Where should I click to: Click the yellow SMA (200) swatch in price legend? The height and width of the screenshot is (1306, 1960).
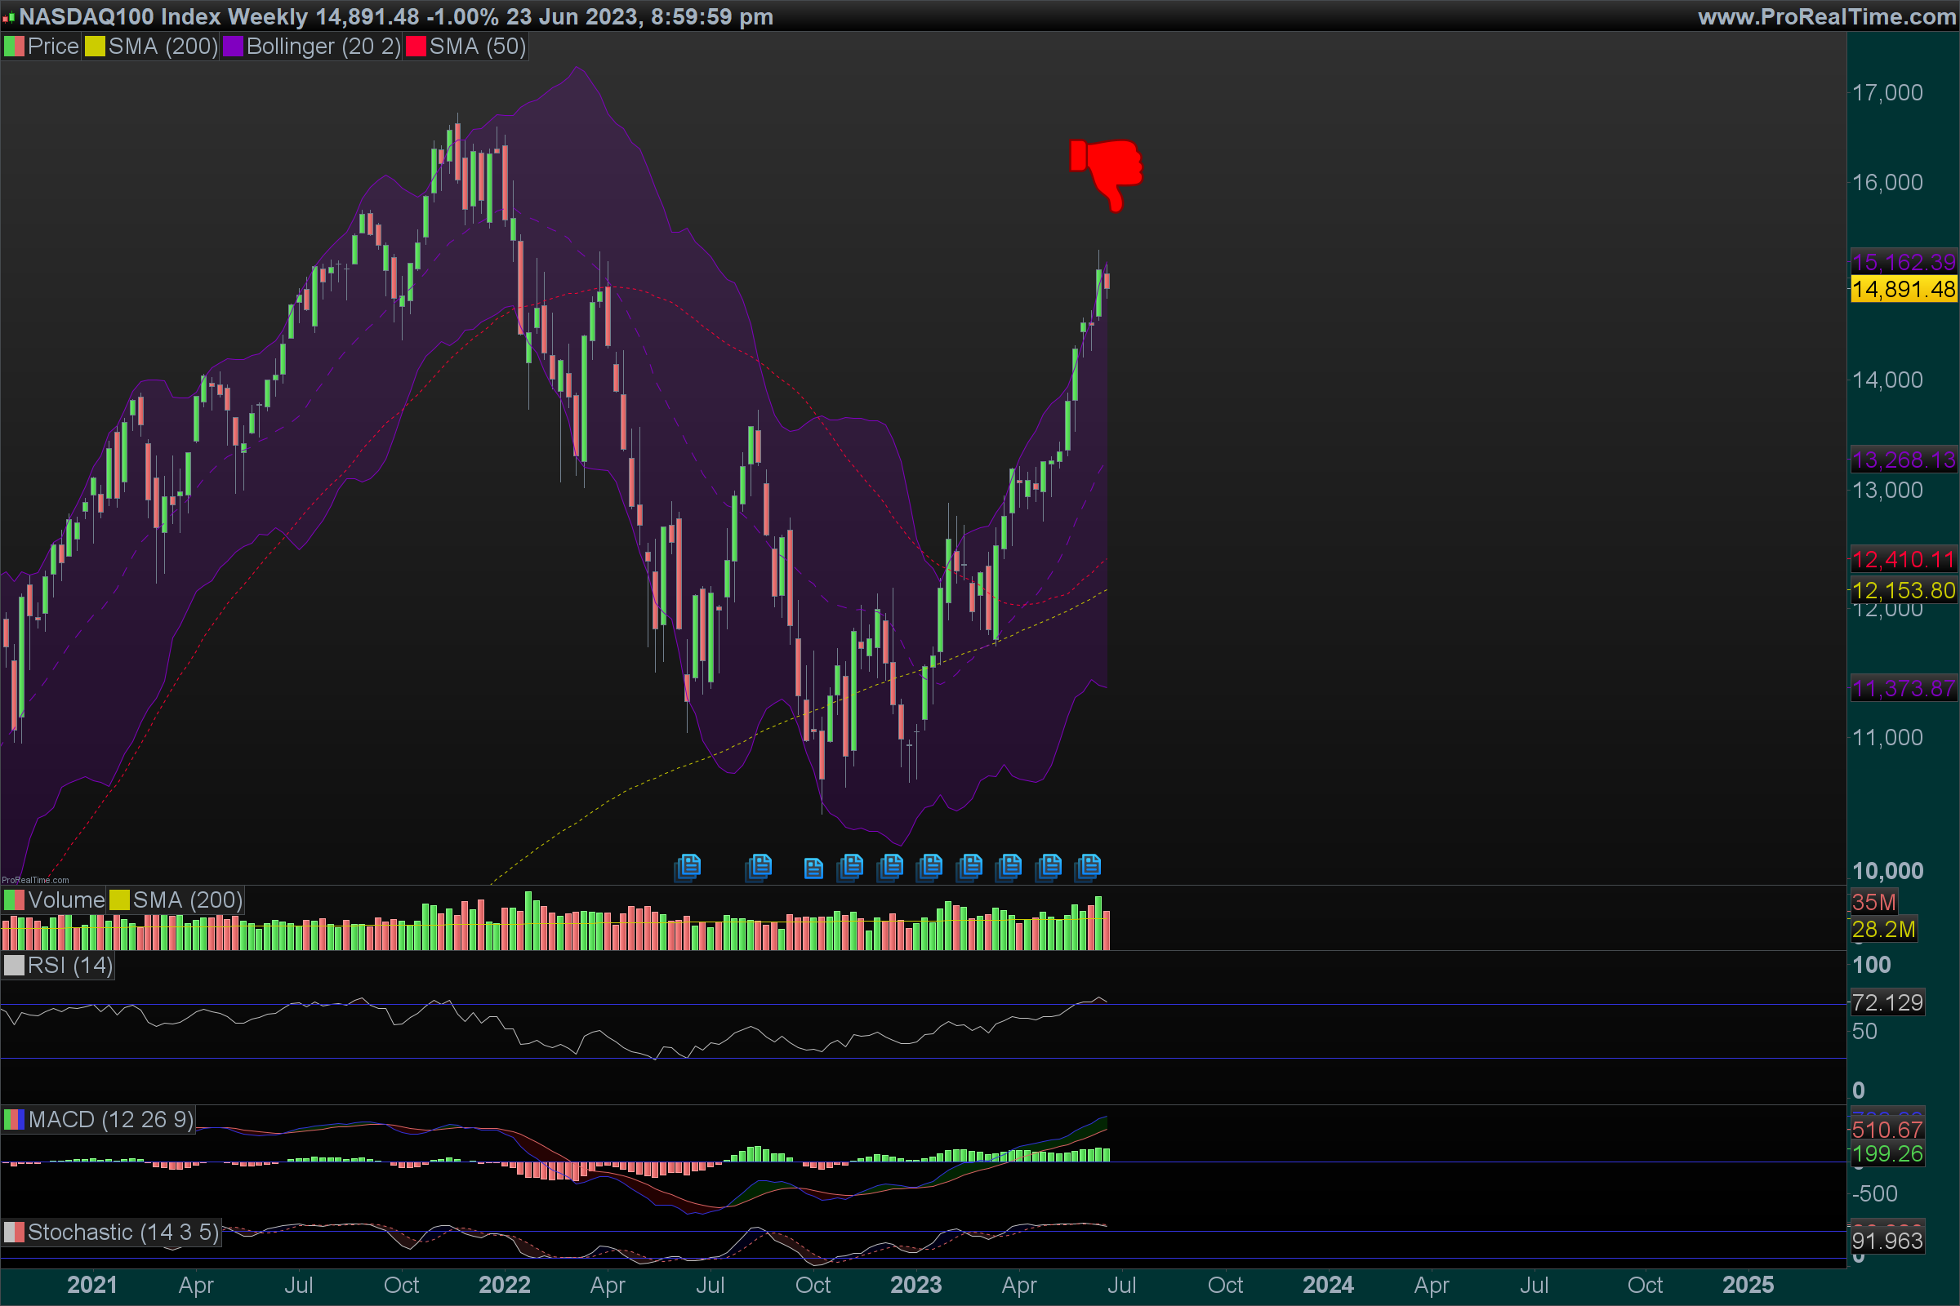click(x=95, y=47)
